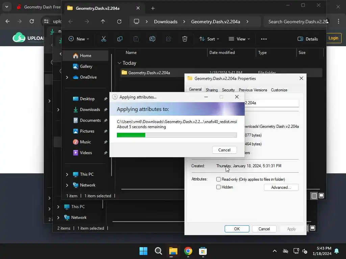Click the Rename icon in toolbar
Viewport: 346px width, 259px height.
[x=152, y=39]
